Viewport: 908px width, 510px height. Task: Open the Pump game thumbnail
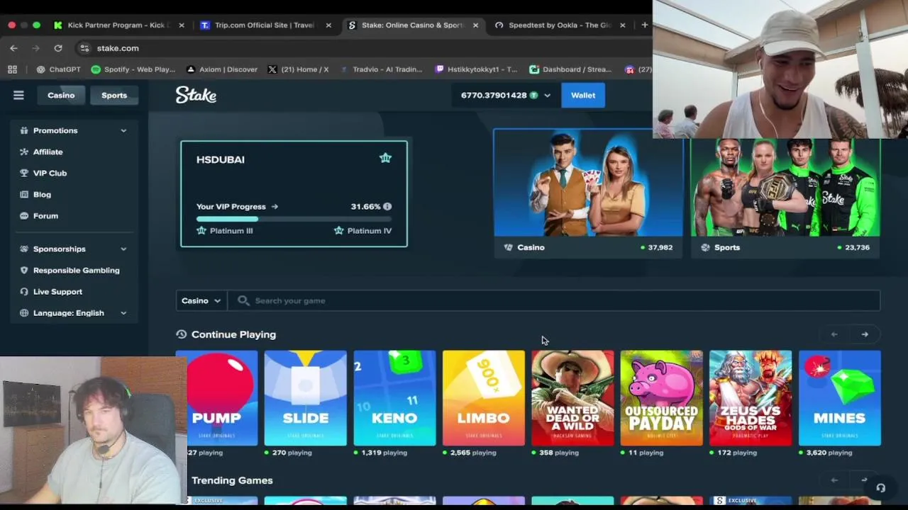click(217, 398)
